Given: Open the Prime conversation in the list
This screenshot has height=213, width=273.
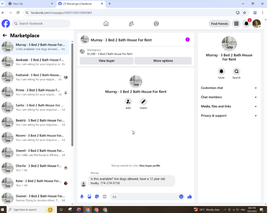Looking at the screenshot, I should point(35,92).
